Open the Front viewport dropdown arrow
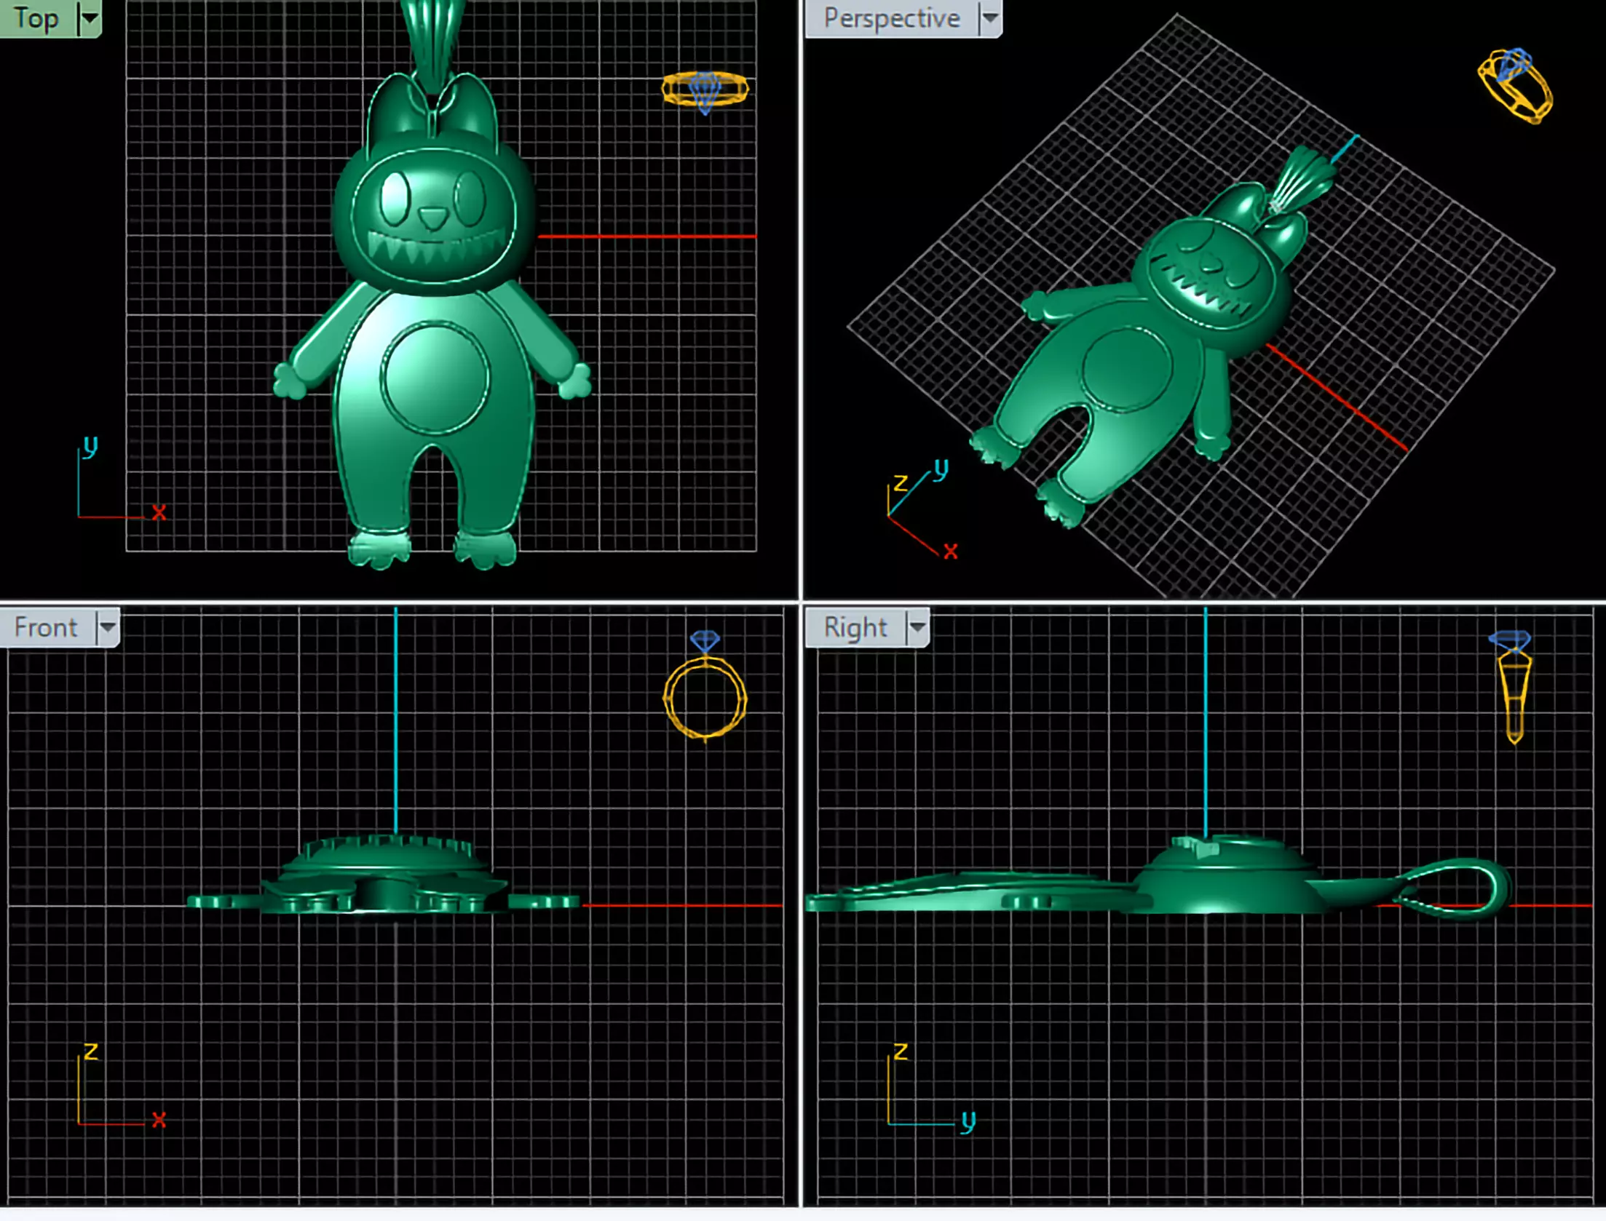Screen dimensions: 1606x1221 pyautogui.click(x=108, y=627)
